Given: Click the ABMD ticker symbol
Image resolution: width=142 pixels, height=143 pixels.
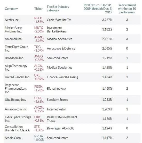Looking at the screenshot, I should (39, 37).
